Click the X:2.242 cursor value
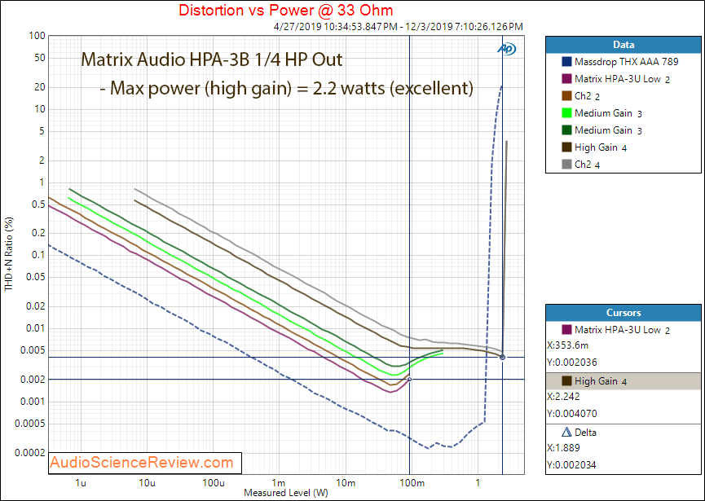705x501 pixels. point(563,397)
